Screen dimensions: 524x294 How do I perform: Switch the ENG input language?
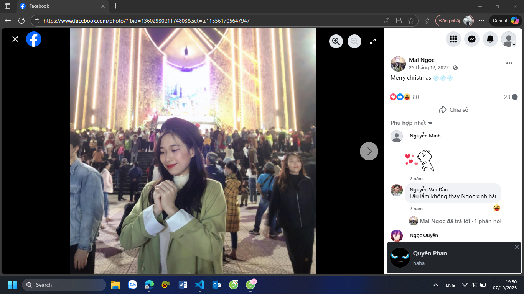[x=450, y=285]
